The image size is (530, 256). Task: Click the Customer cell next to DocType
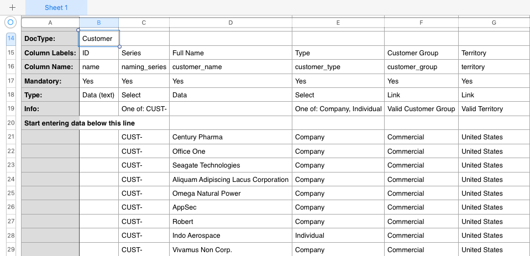tap(99, 39)
